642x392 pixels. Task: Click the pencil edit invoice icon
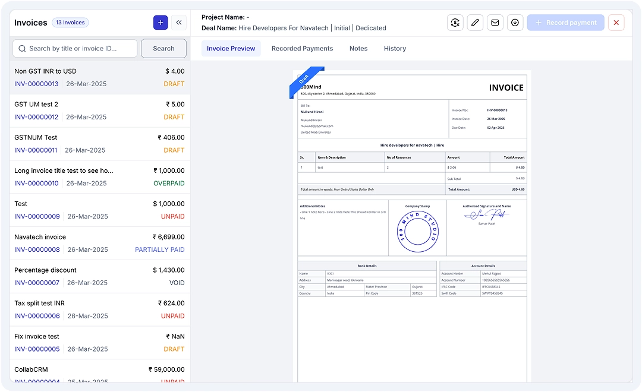475,23
